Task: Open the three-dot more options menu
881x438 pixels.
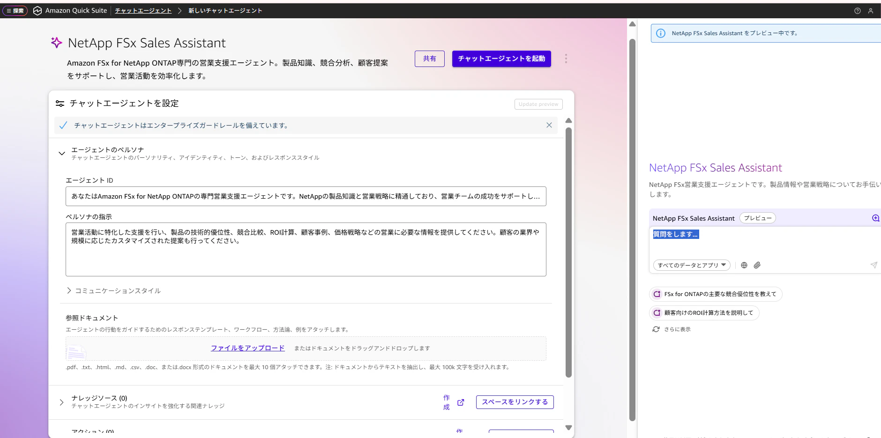Action: [x=566, y=59]
